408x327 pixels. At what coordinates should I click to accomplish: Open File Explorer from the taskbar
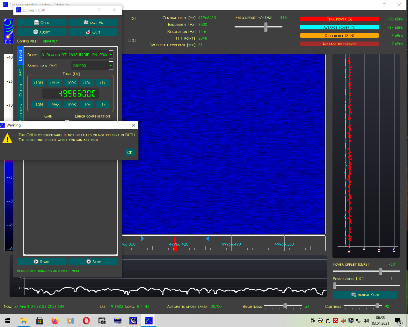[x=24, y=321]
